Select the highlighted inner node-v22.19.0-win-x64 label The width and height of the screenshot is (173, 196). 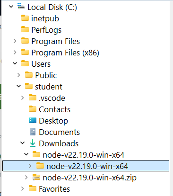coord(87,166)
